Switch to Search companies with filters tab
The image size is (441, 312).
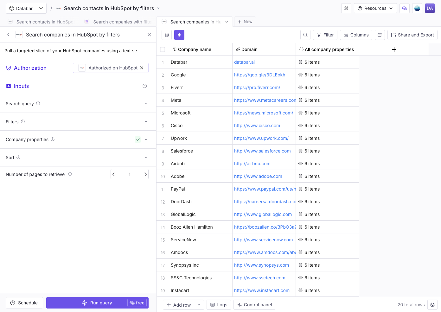(x=118, y=22)
